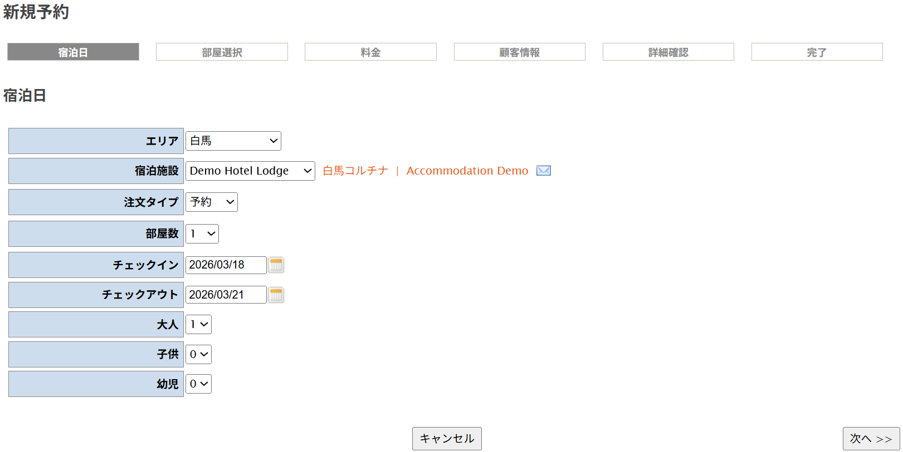Open the check-out date calendar picker

click(276, 295)
